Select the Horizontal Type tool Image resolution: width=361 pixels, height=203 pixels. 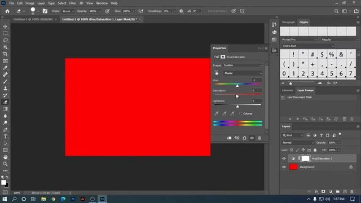pos(5,136)
